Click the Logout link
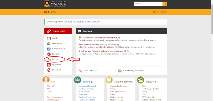 tap(164, 12)
